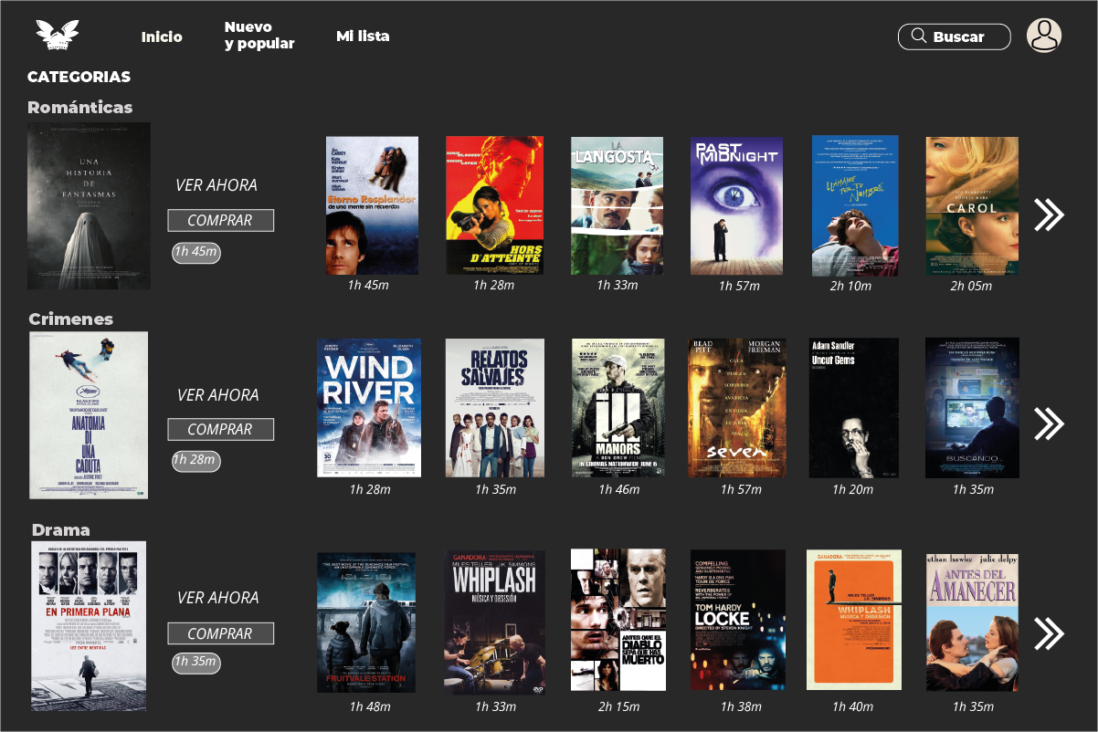The height and width of the screenshot is (732, 1098).
Task: Open Anatomia di una Caduta featured poster
Action: [89, 415]
